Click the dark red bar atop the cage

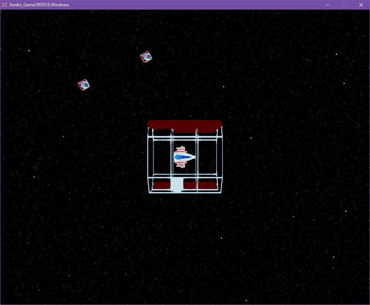tap(185, 126)
